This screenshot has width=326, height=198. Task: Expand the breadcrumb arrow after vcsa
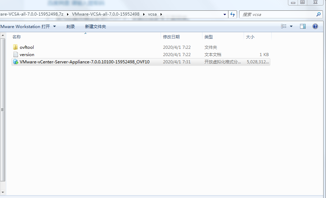click(161, 14)
